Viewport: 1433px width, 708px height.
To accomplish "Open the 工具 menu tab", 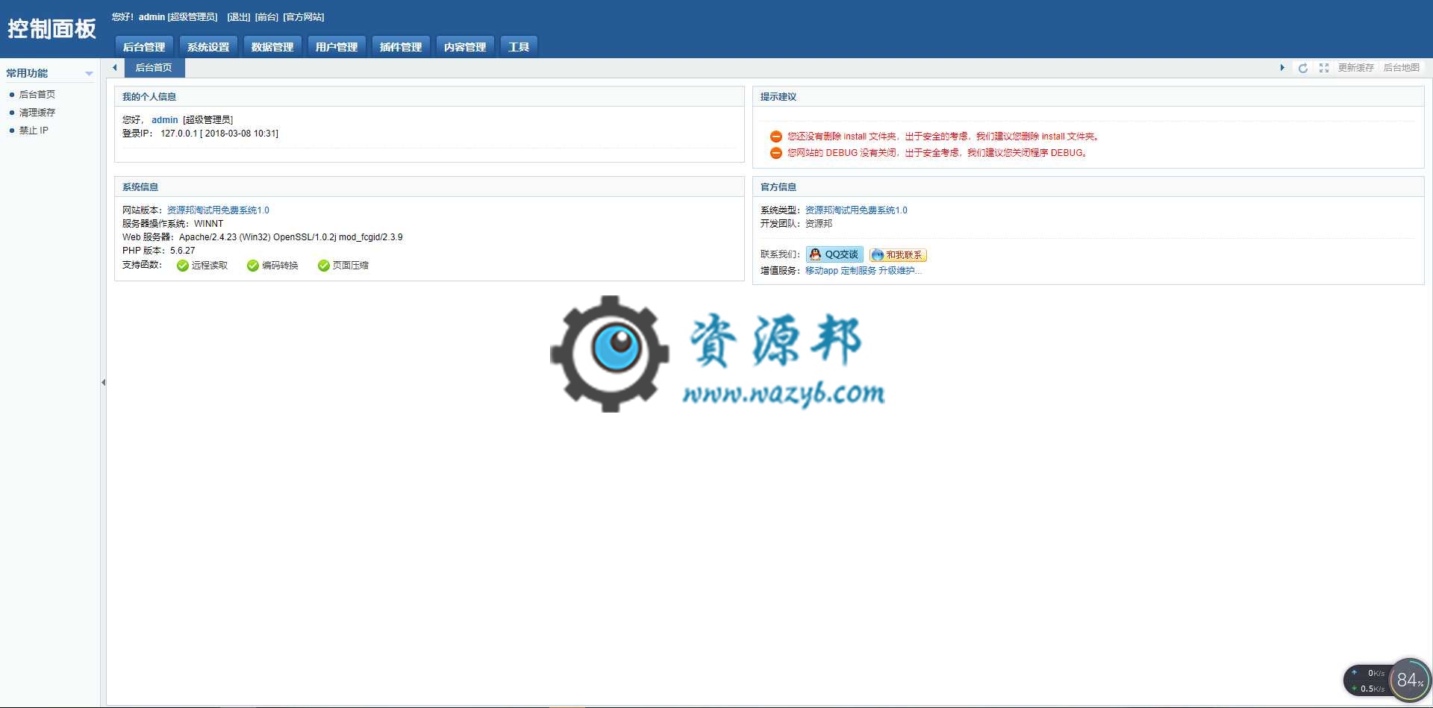I will (x=519, y=47).
